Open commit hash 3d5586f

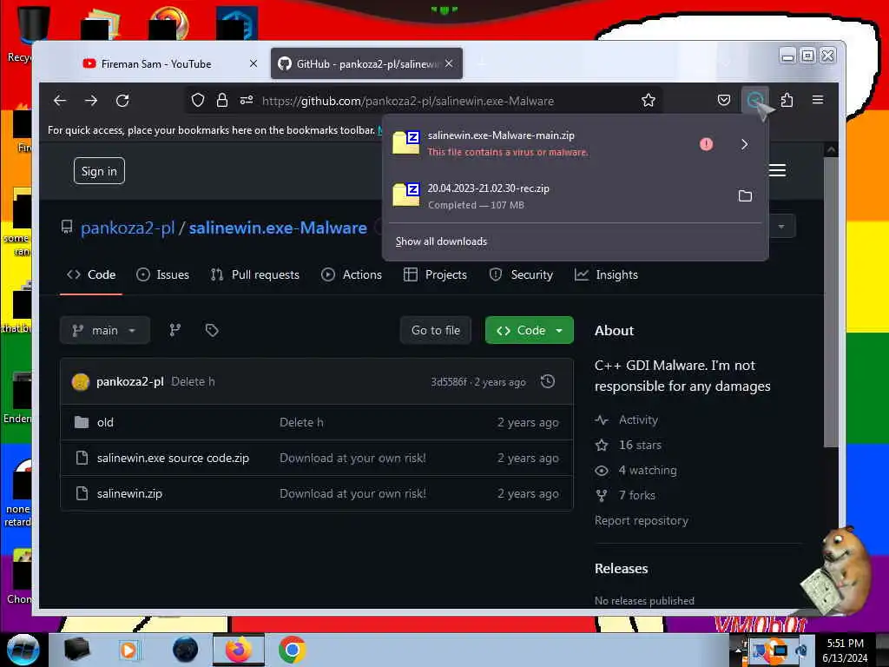point(449,382)
